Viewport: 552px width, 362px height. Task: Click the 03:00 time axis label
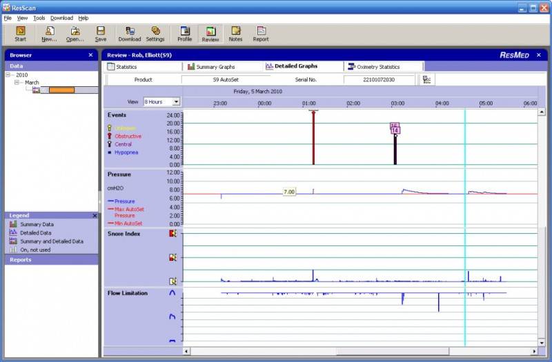pyautogui.click(x=398, y=103)
